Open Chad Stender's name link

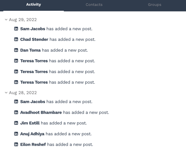point(34,39)
